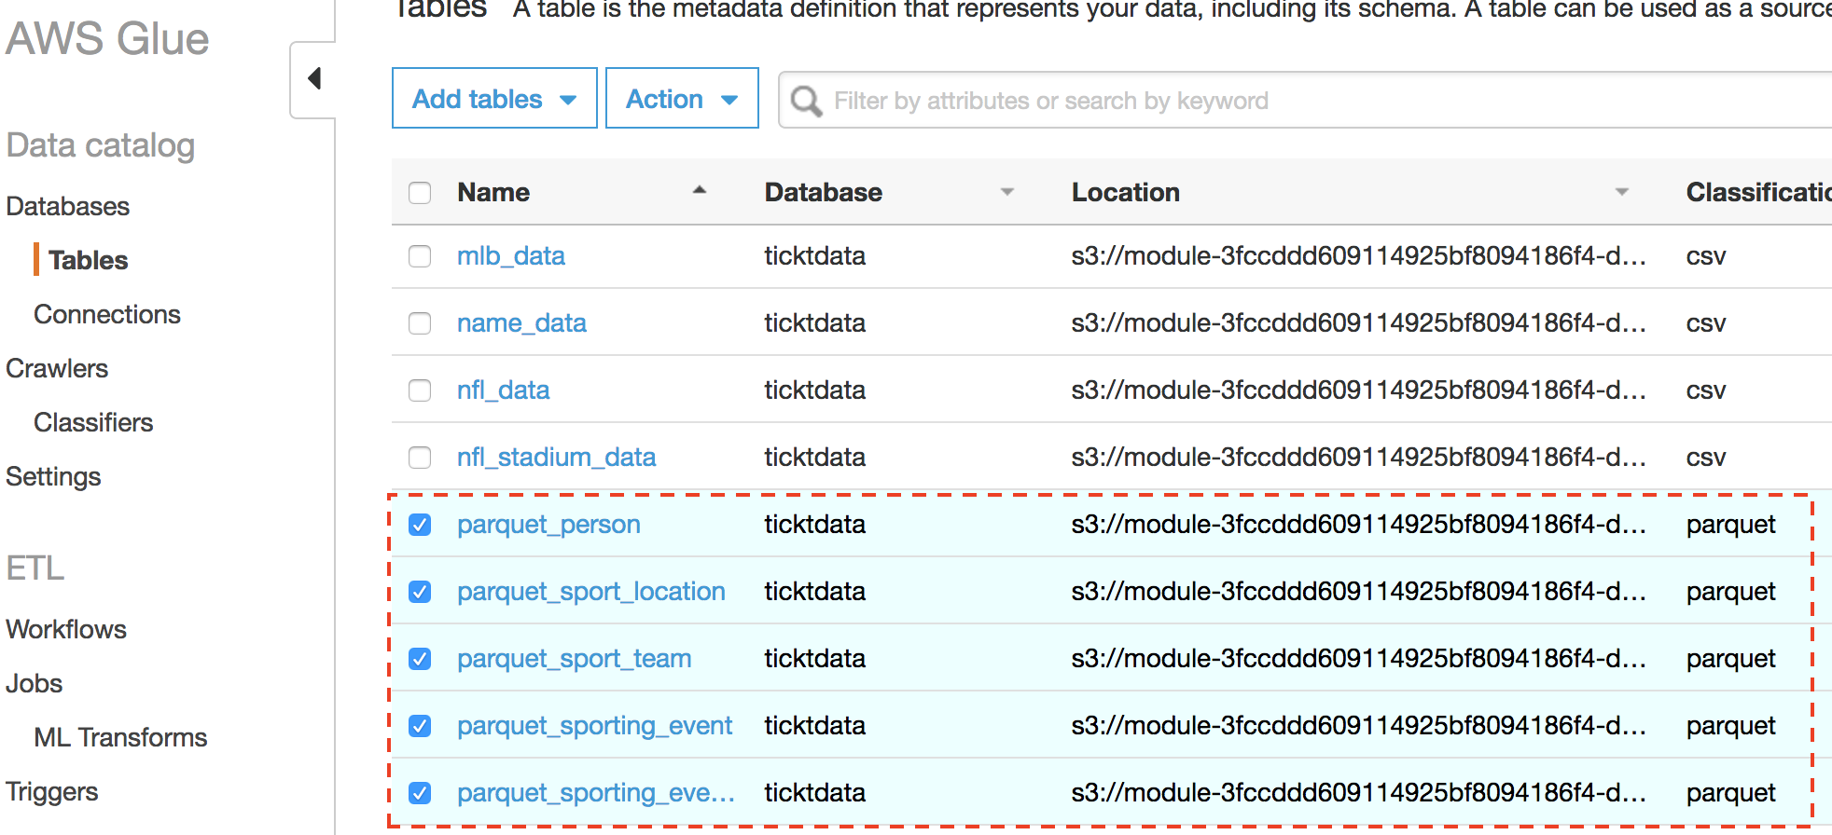Check the mlb_data row checkbox

pyautogui.click(x=420, y=256)
